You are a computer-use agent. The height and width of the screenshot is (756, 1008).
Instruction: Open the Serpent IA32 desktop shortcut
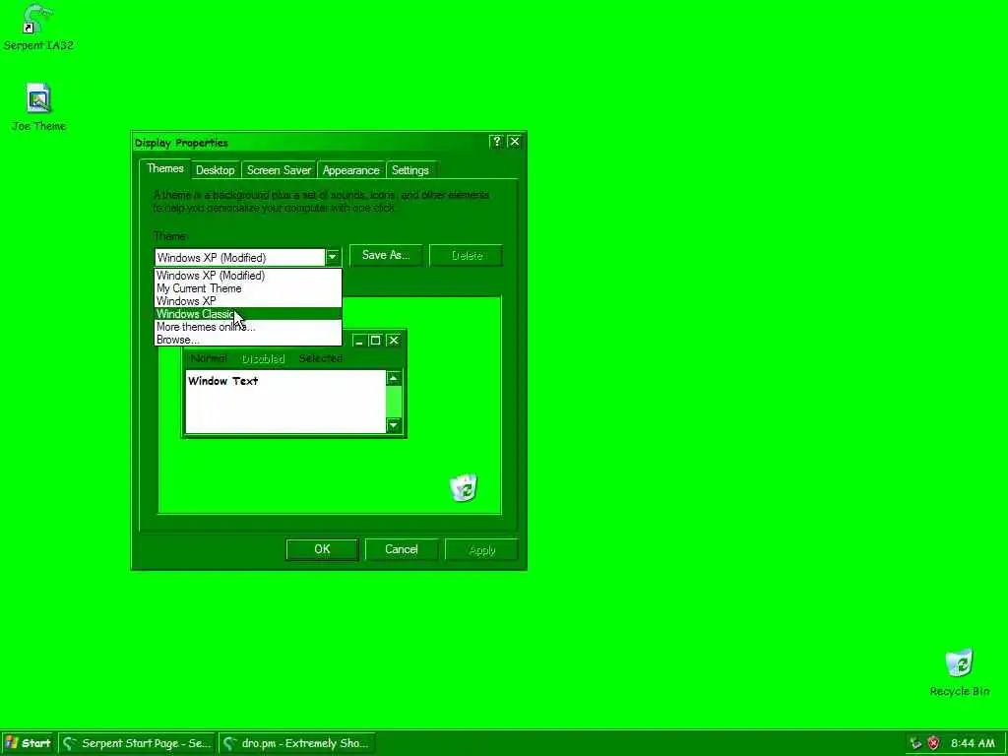pos(38,27)
